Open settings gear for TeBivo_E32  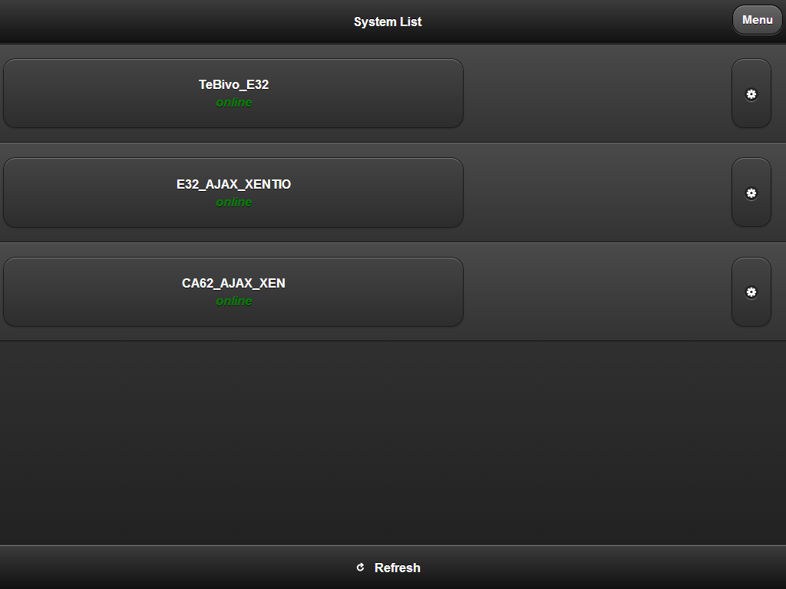click(x=751, y=94)
